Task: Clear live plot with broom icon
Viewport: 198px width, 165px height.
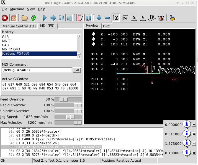Action: click(173, 18)
